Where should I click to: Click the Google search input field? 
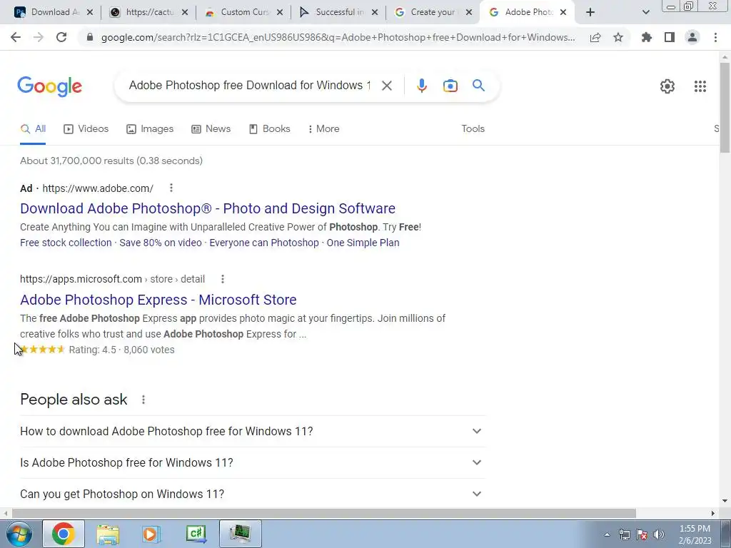(249, 86)
